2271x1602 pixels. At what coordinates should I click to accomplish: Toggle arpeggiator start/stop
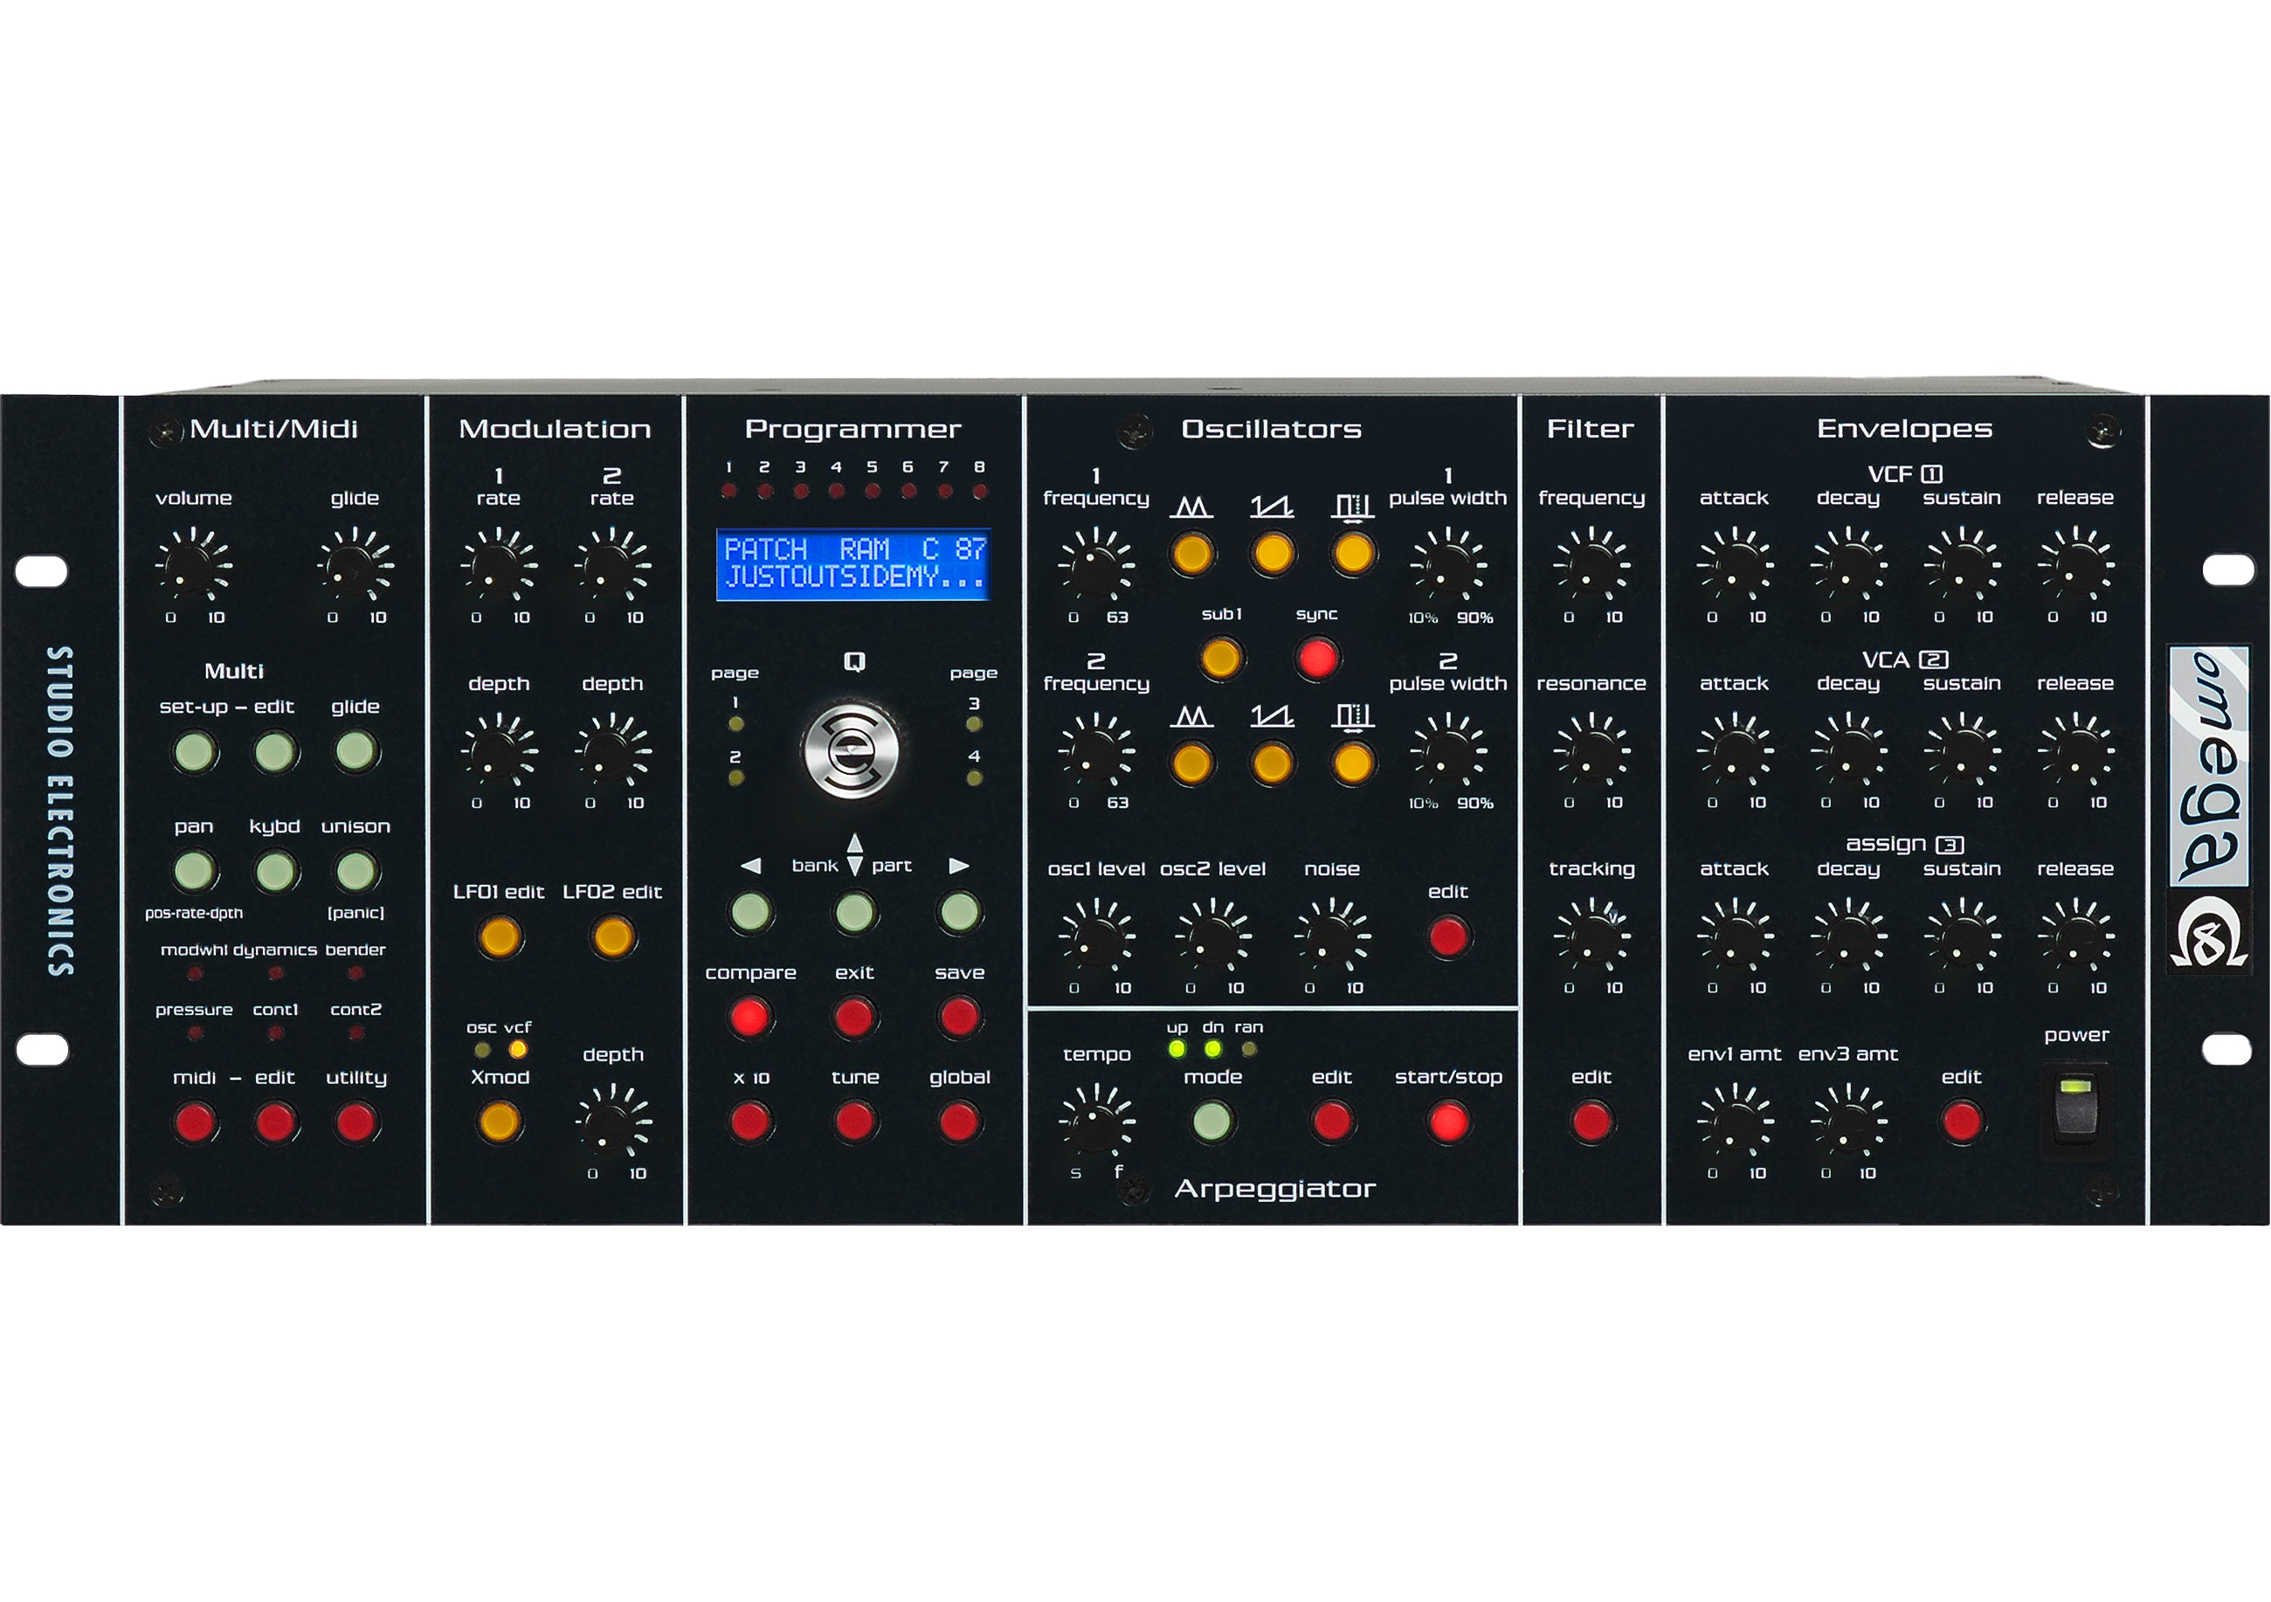(x=1448, y=1122)
